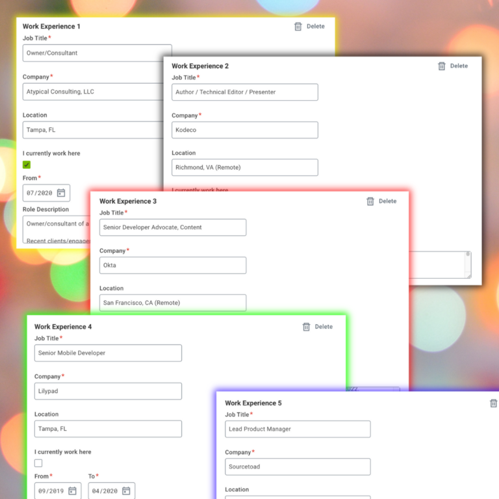Screen dimensions: 499x499
Task: Click trash icon on Work Experience 3
Action: 370,201
